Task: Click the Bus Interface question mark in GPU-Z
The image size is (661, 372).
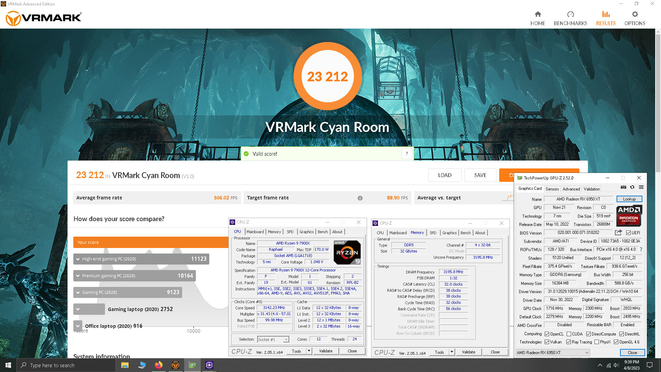Action: coord(641,249)
